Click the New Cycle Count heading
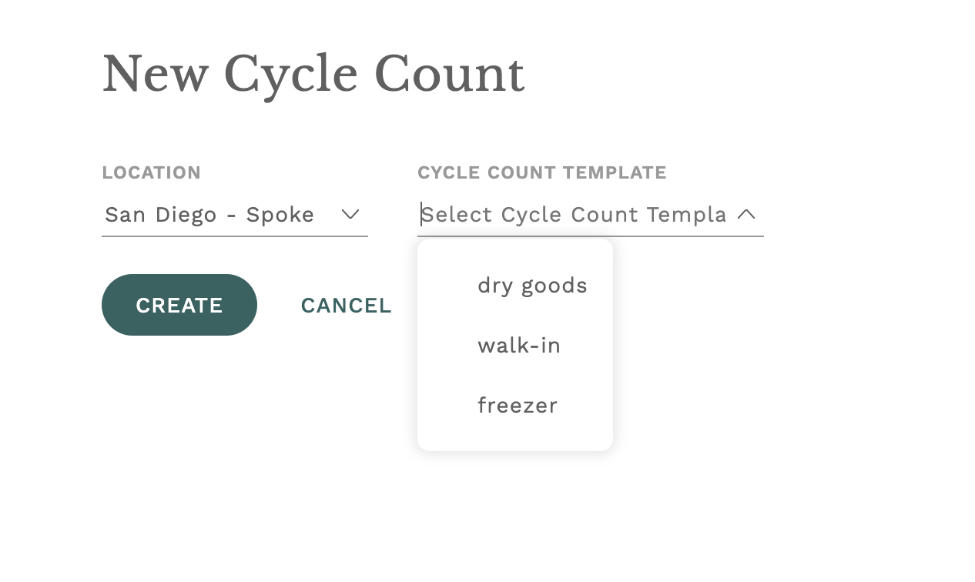This screenshot has width=975, height=582. [313, 73]
